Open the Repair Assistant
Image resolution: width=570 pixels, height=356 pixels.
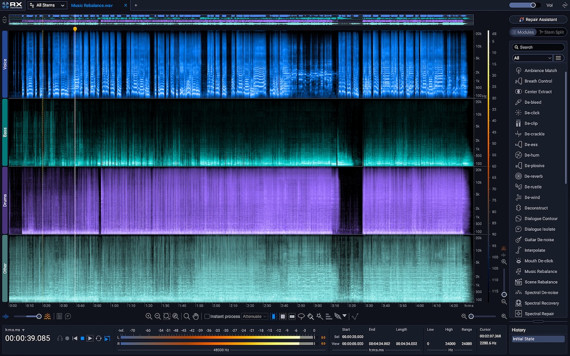pos(538,19)
